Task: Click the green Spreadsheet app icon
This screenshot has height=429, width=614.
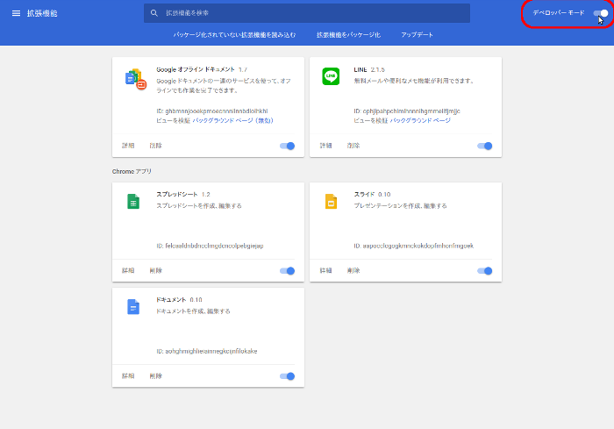Action: pyautogui.click(x=133, y=202)
